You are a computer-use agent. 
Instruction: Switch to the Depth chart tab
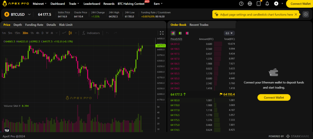point(18,25)
